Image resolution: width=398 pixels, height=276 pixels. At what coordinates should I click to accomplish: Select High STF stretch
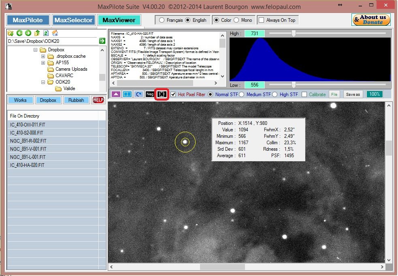click(x=275, y=94)
